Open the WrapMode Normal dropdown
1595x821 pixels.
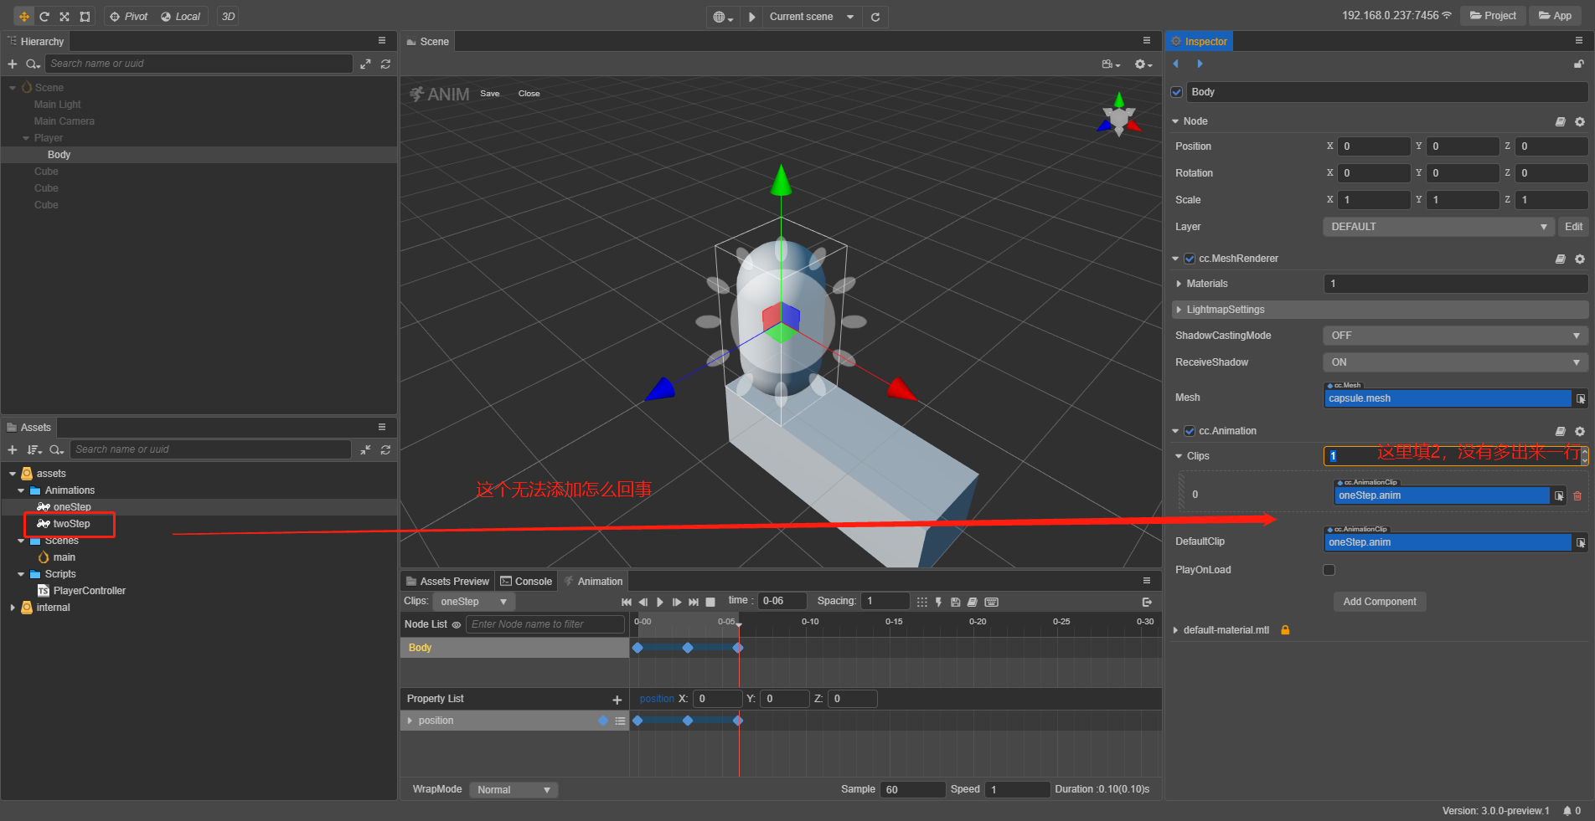click(513, 789)
